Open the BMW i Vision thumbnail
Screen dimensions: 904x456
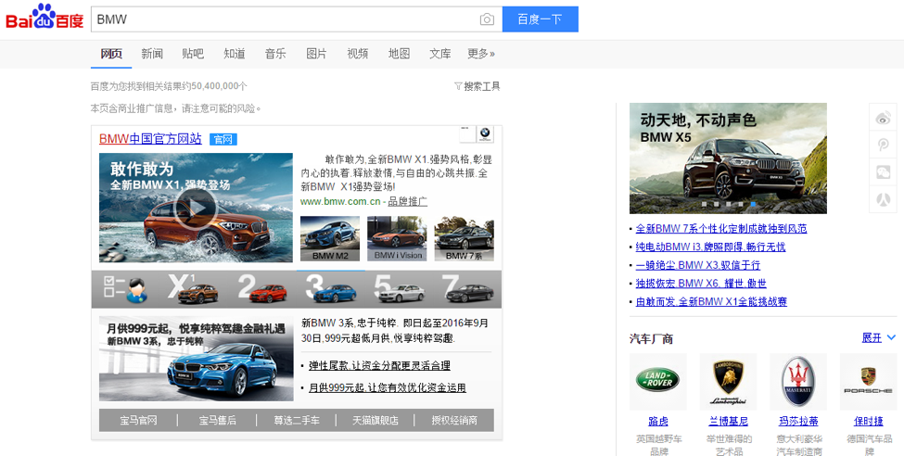pyautogui.click(x=397, y=239)
